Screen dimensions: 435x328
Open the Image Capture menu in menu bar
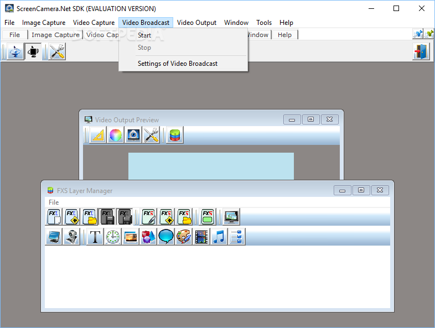44,23
